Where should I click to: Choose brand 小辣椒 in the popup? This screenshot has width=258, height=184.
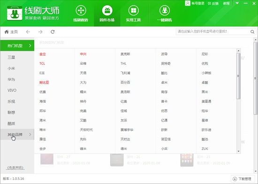click(x=206, y=73)
